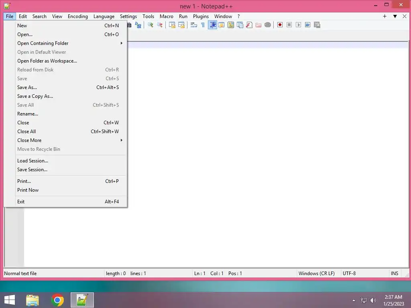Toggle the Show Indent Guide icon

[x=212, y=25]
